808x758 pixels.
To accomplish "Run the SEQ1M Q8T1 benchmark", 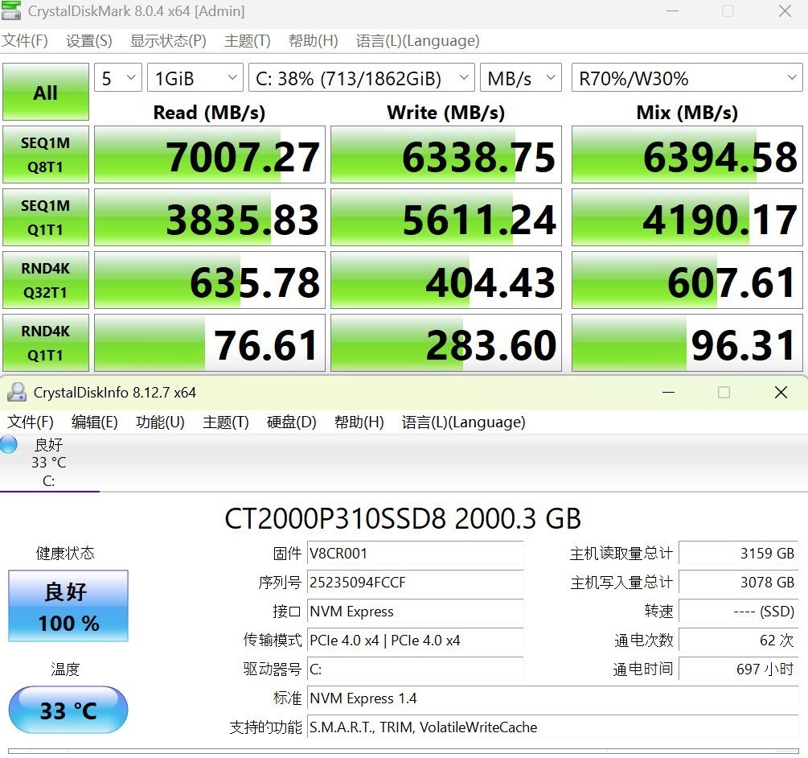I will click(x=45, y=154).
